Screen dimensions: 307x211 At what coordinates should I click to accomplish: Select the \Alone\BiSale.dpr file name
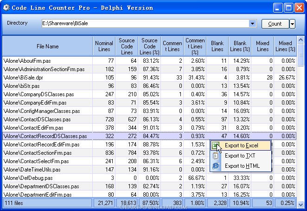click(x=23, y=78)
